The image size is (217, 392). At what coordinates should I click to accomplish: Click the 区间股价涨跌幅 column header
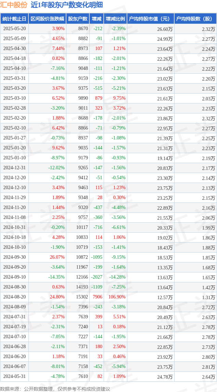tap(47, 19)
